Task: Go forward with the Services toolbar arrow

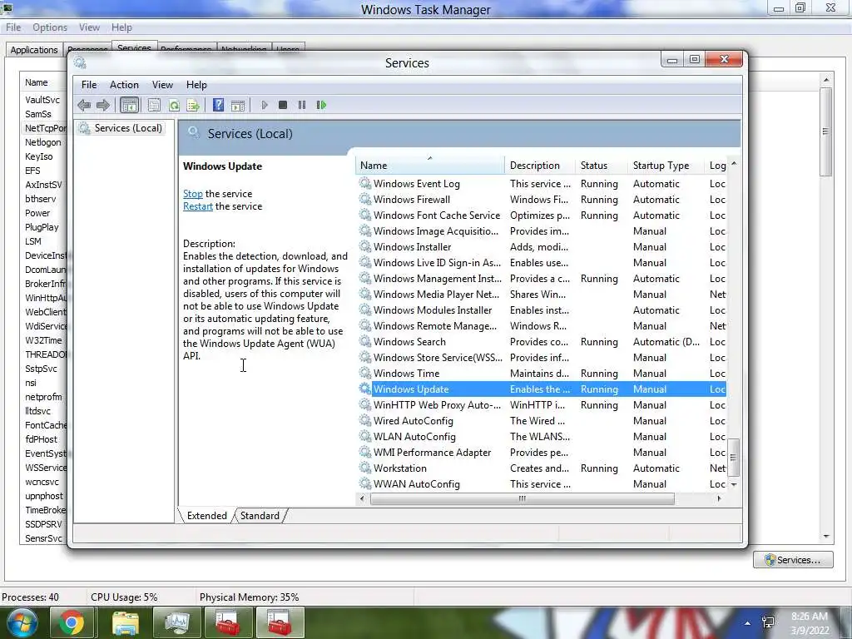Action: 102,105
